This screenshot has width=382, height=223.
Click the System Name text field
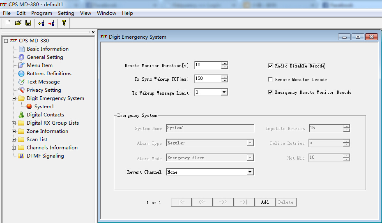[210, 128]
